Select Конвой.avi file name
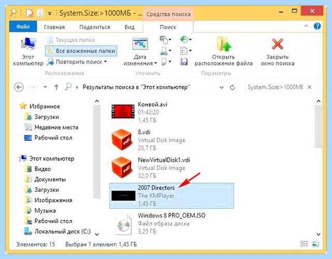Viewport: 332px width, 259px height. (x=153, y=104)
